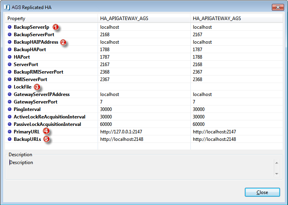Click the bullet icon beside RMIServerPort
This screenshot has width=288, height=205.
(x=9, y=79)
